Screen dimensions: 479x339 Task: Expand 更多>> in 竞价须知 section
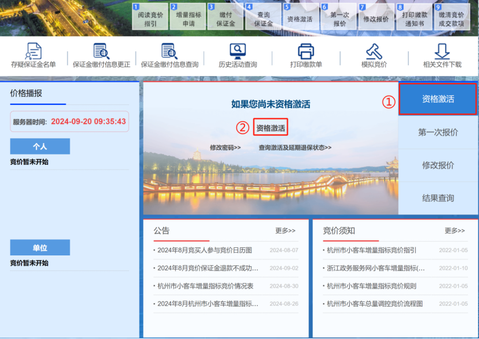pyautogui.click(x=455, y=231)
